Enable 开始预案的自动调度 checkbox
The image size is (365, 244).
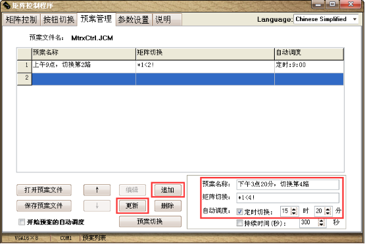pos(22,222)
